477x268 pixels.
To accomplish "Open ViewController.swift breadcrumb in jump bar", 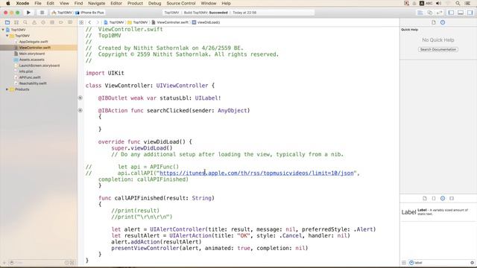I will 170,22.
